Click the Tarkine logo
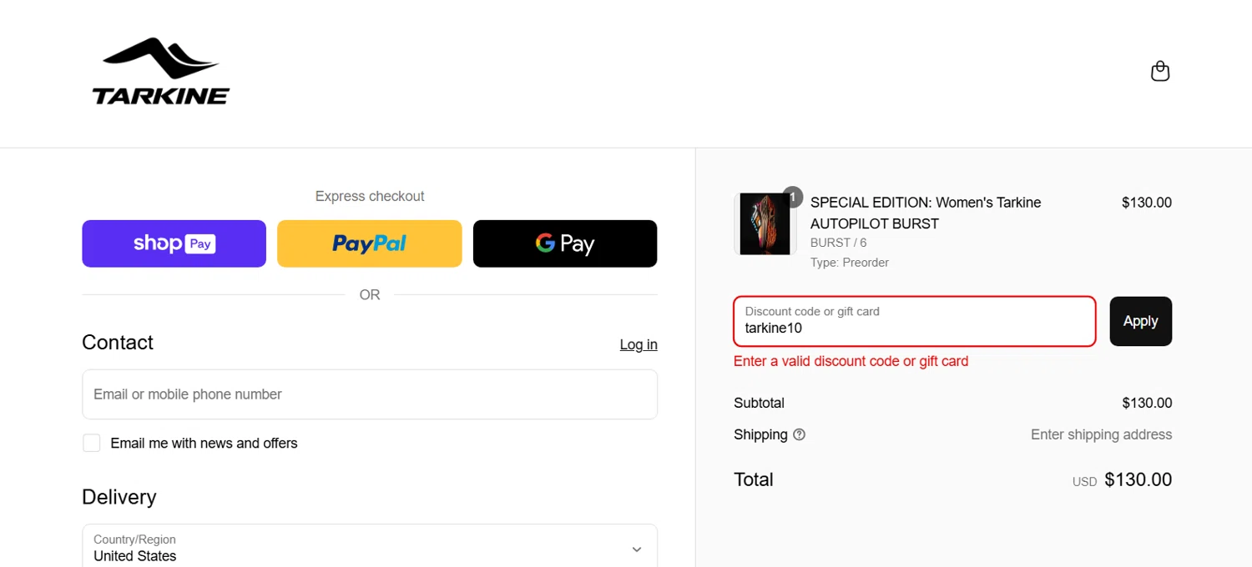Screen dimensions: 1252x567 (x=160, y=72)
